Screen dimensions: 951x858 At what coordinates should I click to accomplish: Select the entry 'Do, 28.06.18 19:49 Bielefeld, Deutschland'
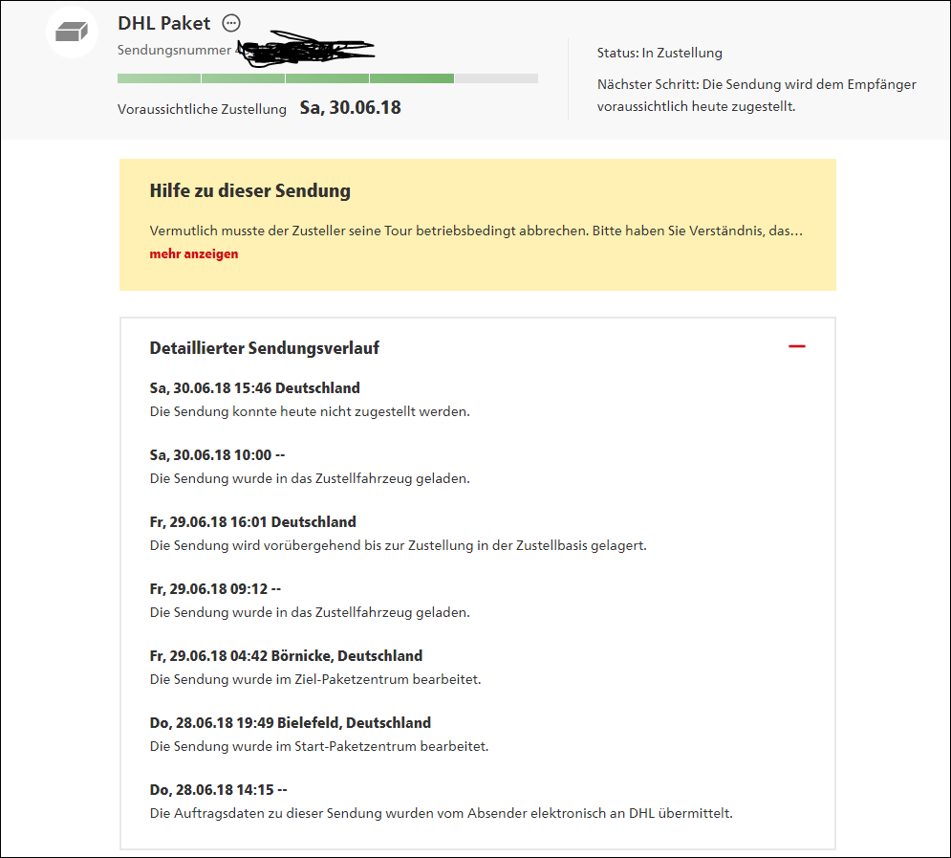(290, 723)
